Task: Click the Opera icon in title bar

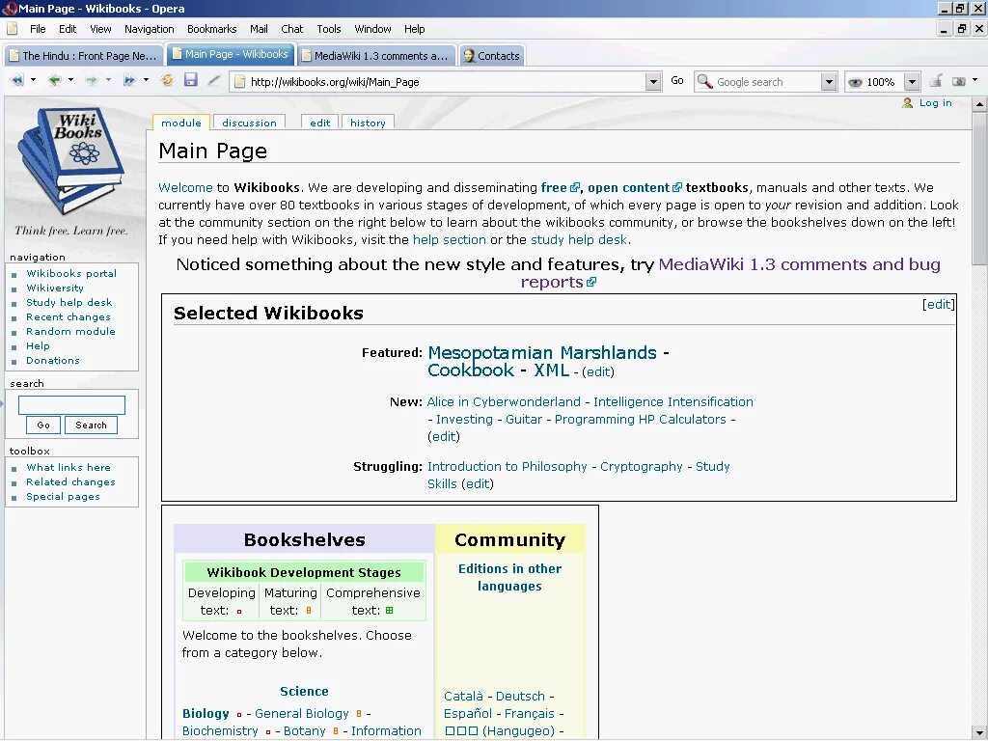Action: pyautogui.click(x=9, y=9)
